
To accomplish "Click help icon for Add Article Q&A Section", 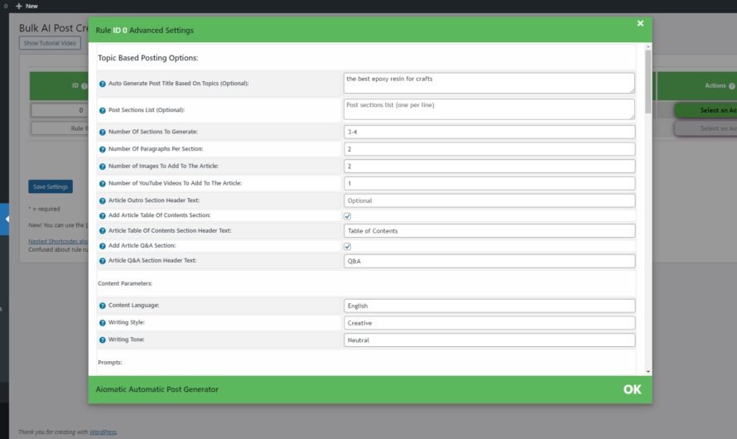I will pyautogui.click(x=102, y=246).
